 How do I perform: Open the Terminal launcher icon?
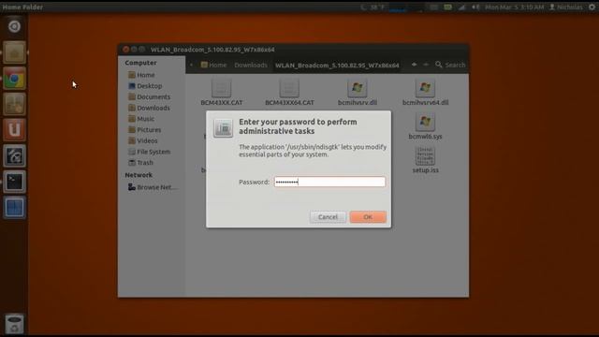click(x=15, y=182)
